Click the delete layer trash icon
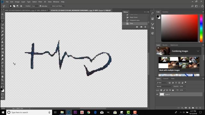 [200, 108]
